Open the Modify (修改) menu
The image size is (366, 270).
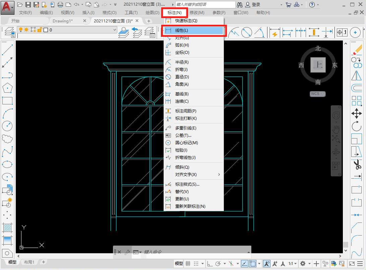click(197, 13)
